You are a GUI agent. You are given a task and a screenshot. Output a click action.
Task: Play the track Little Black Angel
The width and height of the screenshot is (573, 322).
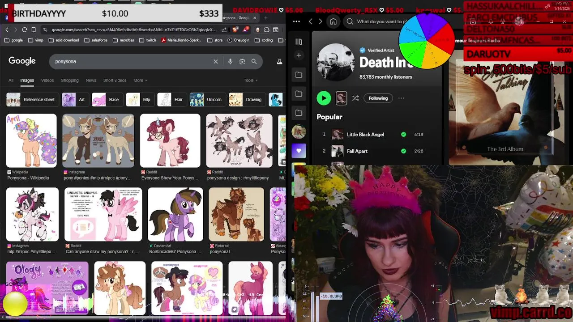365,134
